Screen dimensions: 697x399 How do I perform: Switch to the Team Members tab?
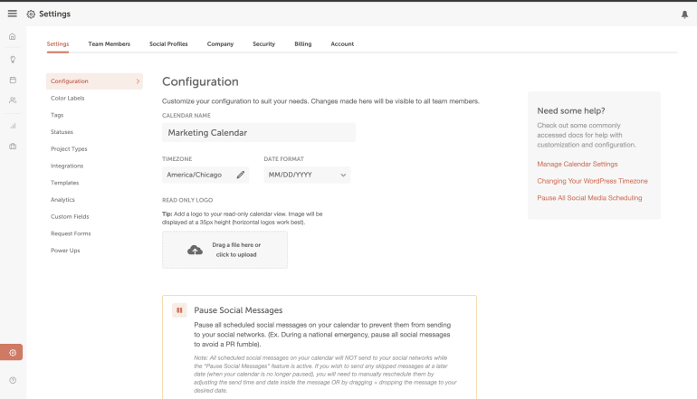pyautogui.click(x=109, y=43)
